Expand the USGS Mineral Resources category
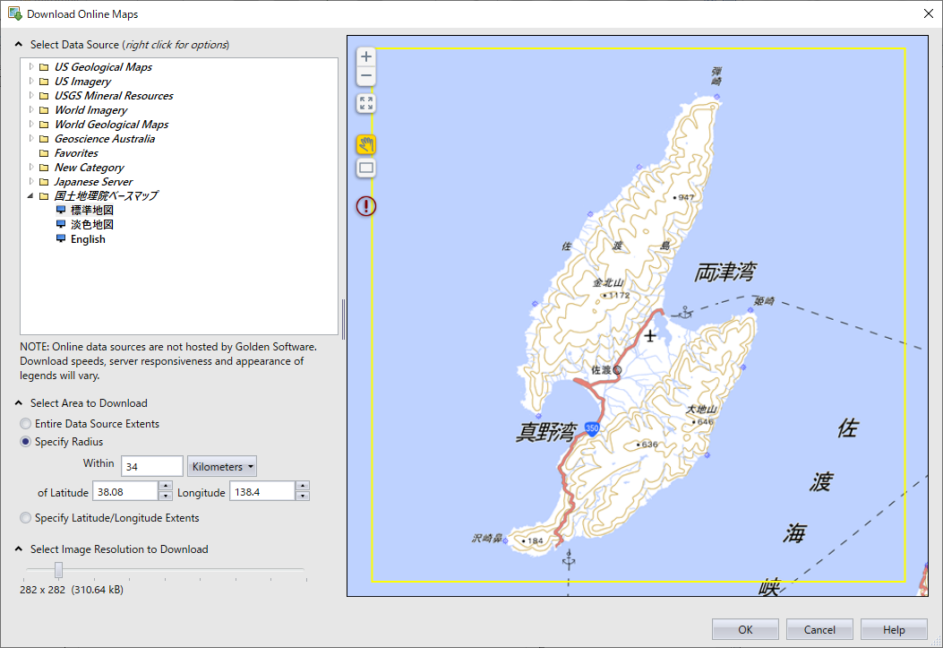This screenshot has width=943, height=648. coord(31,96)
